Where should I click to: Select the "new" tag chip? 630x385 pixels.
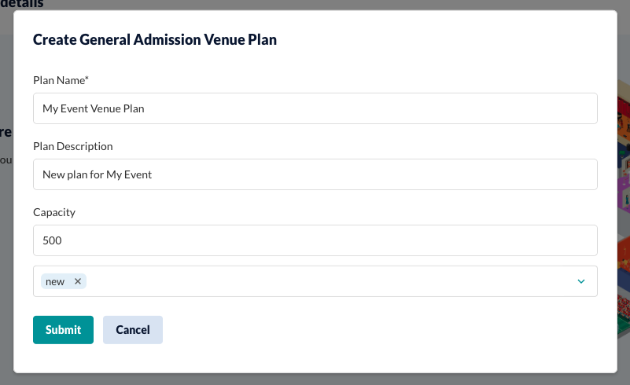pyautogui.click(x=55, y=281)
